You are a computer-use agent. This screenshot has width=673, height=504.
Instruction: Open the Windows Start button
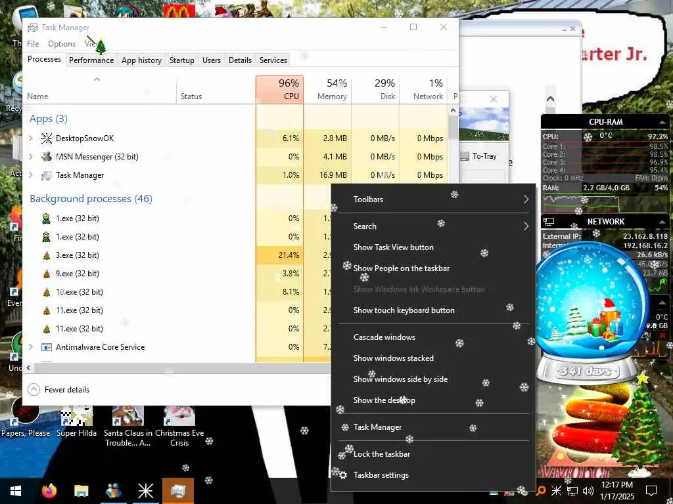[x=16, y=491]
